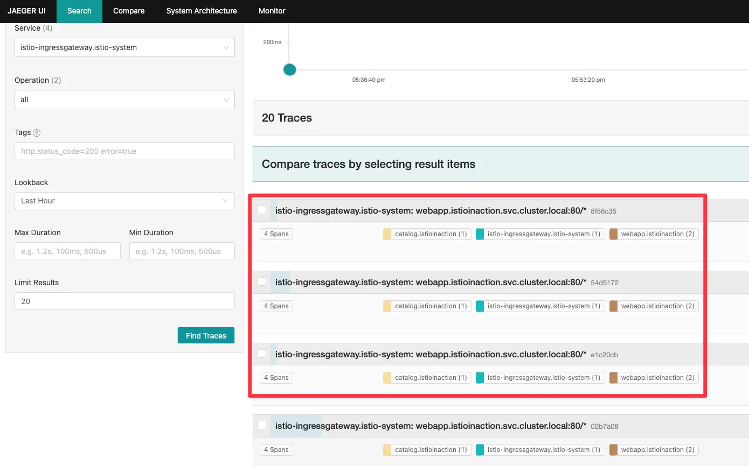Click the JAEGER UI logo text
The height and width of the screenshot is (466, 749).
(26, 11)
